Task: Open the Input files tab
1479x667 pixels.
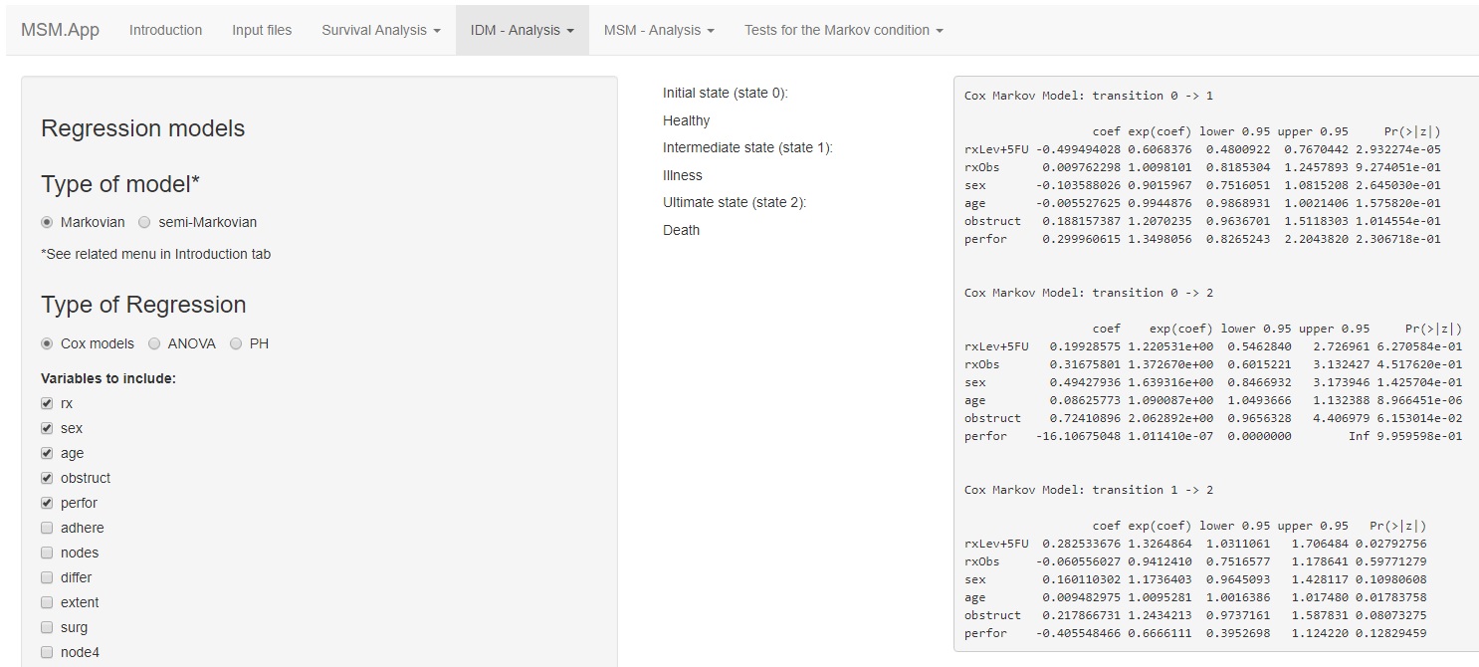Action: point(262,30)
